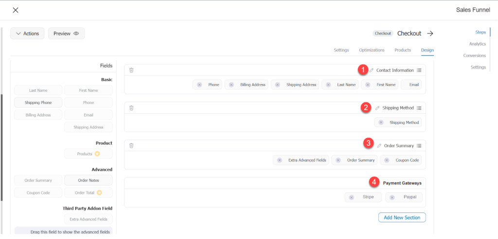
Task: Click the Email field in Fields panel
Action: click(x=89, y=115)
